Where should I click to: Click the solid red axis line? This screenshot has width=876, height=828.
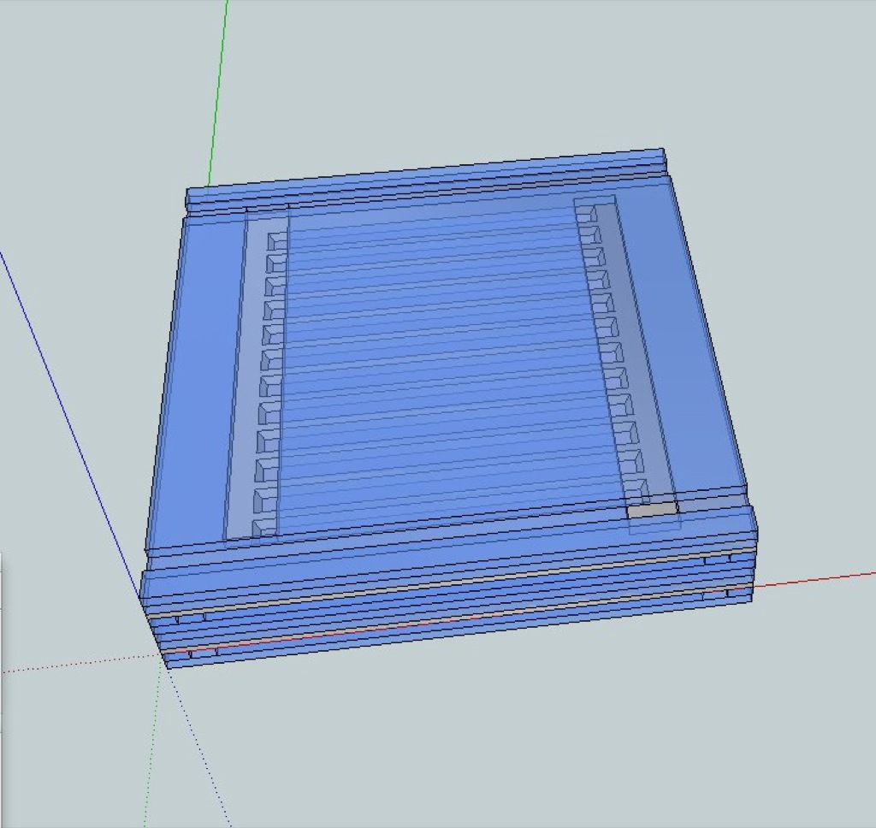(813, 579)
